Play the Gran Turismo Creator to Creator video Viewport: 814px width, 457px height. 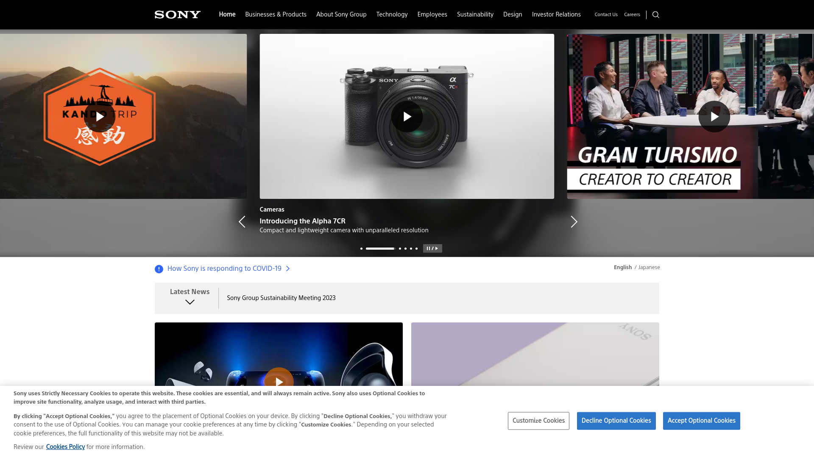714,116
